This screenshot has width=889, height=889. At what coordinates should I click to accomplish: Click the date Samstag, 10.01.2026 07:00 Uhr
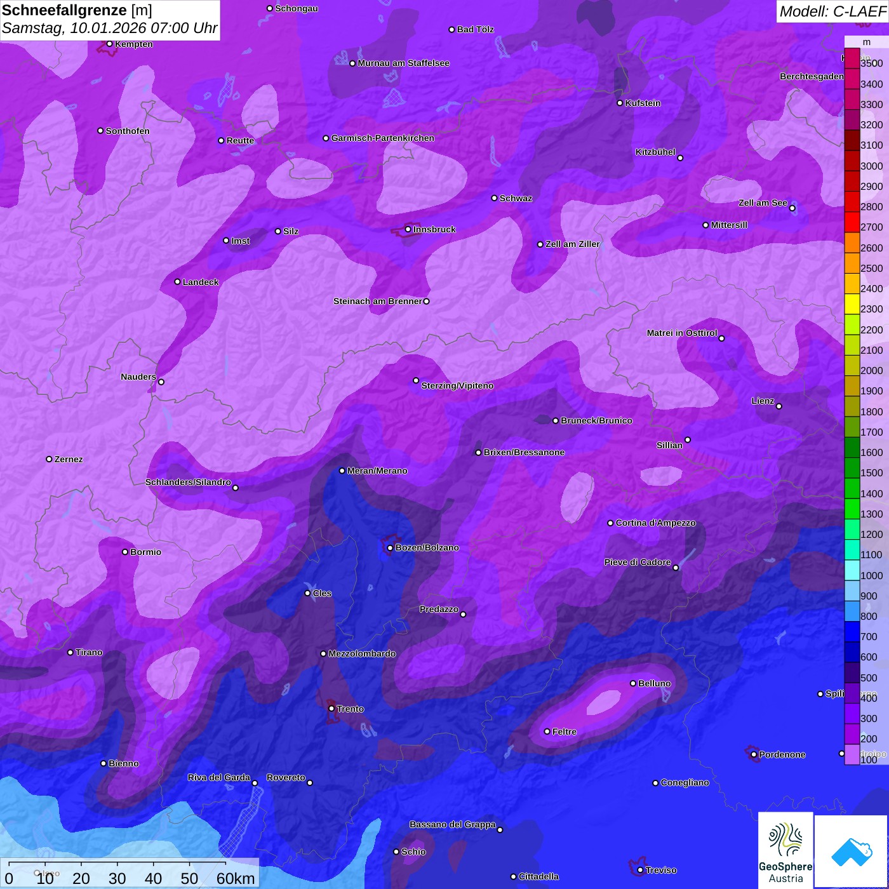(x=109, y=29)
